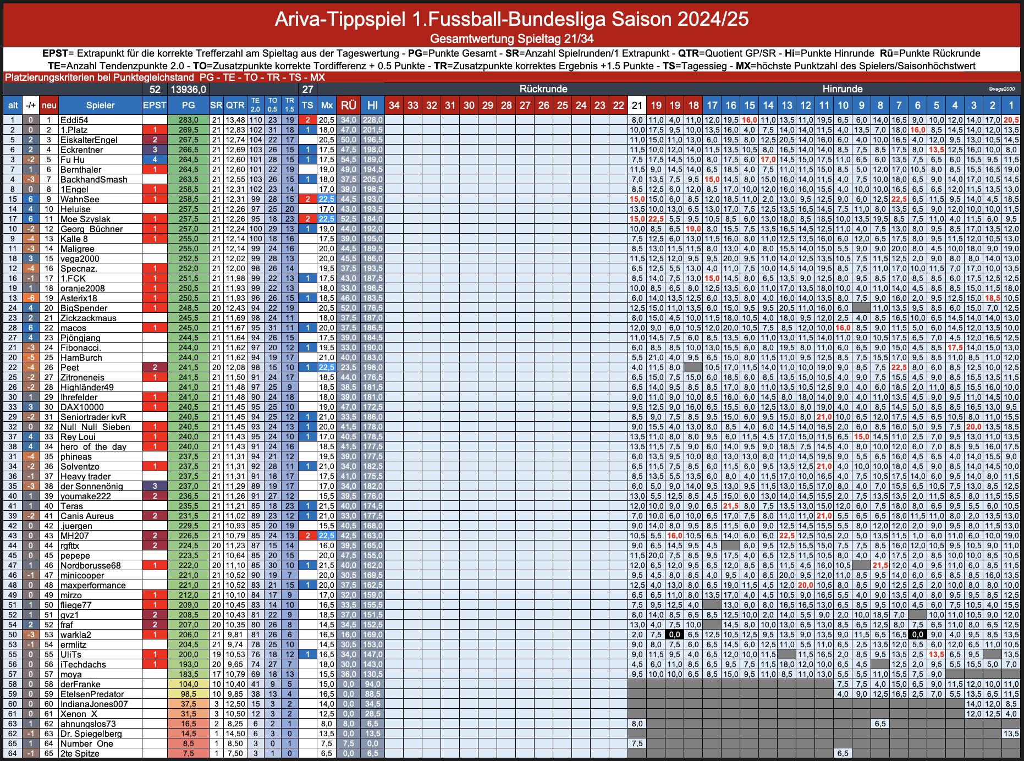Click player name 'Moe Szyslak'
Image resolution: width=1024 pixels, height=761 pixels.
click(85, 219)
